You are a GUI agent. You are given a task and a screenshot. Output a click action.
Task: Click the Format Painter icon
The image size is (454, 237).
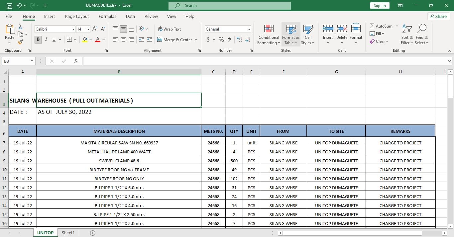20,42
